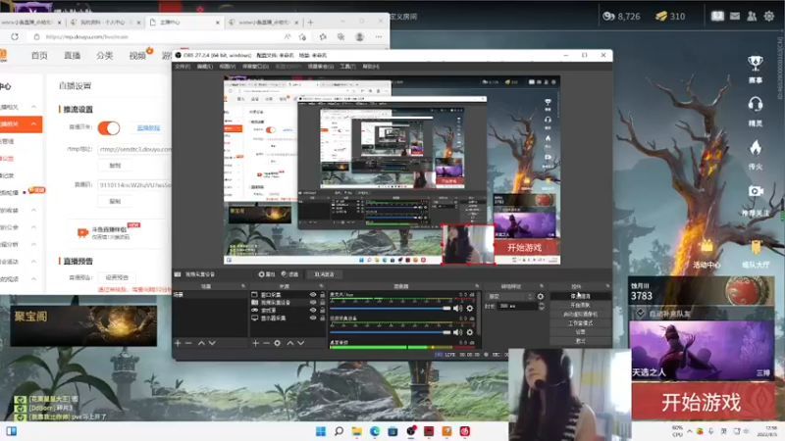Collapse the highlighted orange sidebar section
Viewport: 785px width, 441px height.
[x=33, y=124]
